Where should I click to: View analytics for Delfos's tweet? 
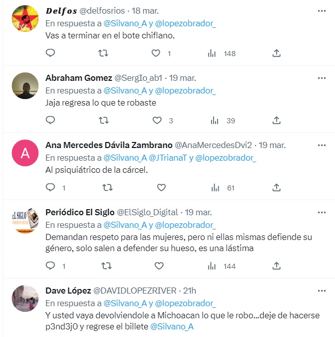(213, 53)
